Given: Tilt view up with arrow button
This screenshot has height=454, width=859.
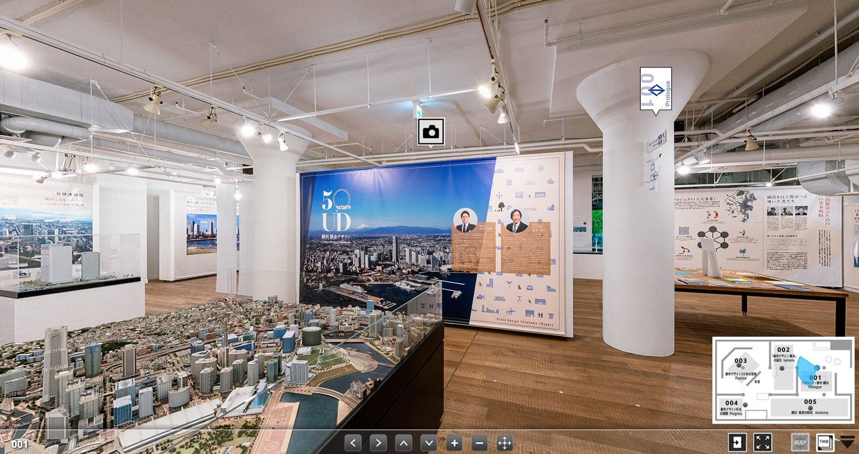Looking at the screenshot, I should point(404,443).
